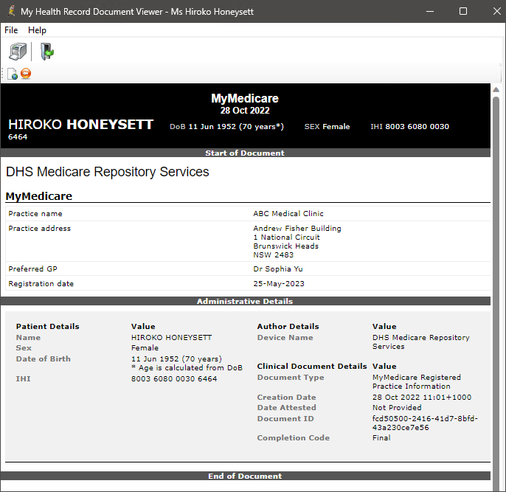Open the File menu
The image size is (506, 492).
pyautogui.click(x=11, y=30)
